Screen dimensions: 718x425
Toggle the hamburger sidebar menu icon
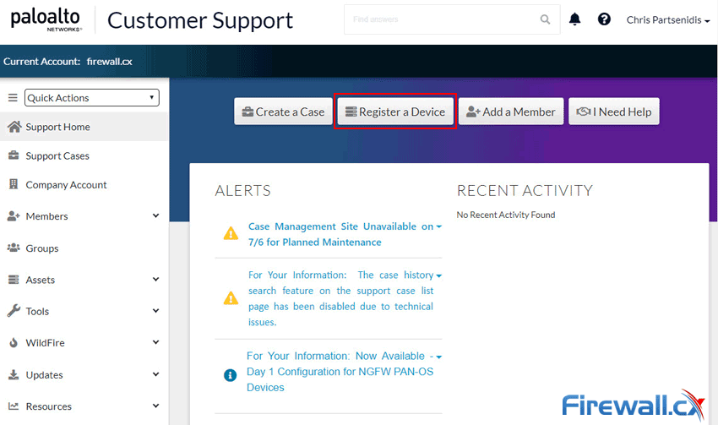point(13,97)
